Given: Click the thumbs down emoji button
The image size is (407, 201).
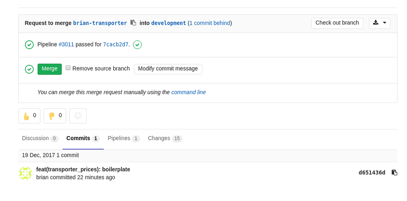Looking at the screenshot, I should [55, 116].
